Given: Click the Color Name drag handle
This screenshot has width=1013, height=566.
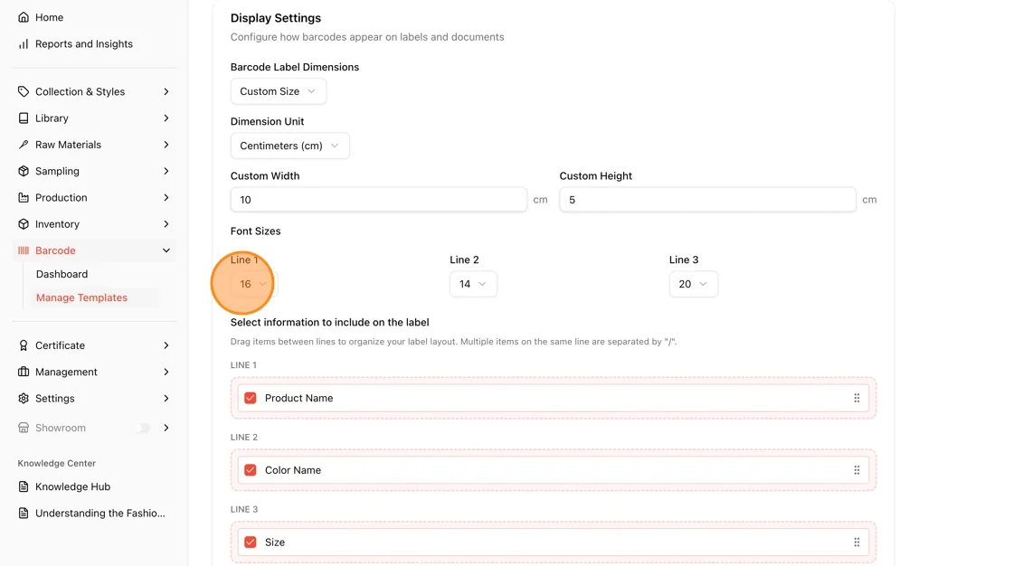Looking at the screenshot, I should coord(857,470).
